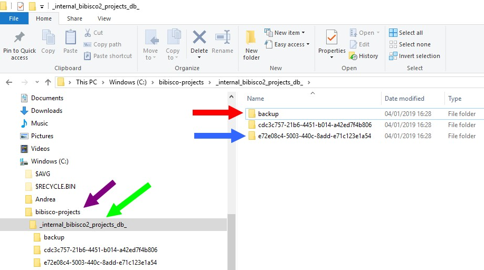Click Select none
The height and width of the screenshot is (270, 484).
click(410, 44)
